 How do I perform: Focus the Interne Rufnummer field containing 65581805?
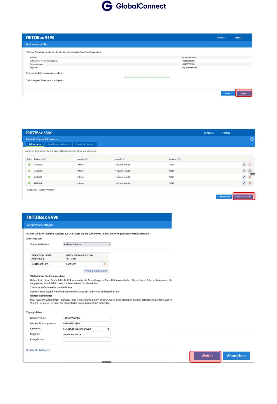82,264
